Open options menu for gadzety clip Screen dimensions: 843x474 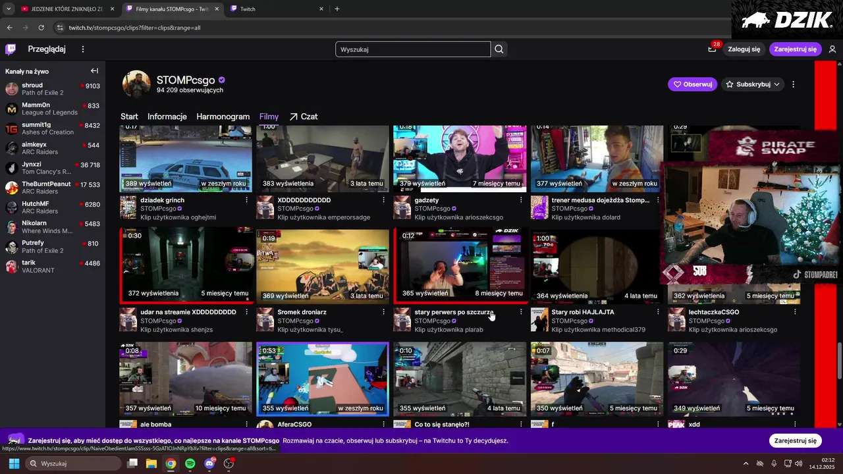521,200
